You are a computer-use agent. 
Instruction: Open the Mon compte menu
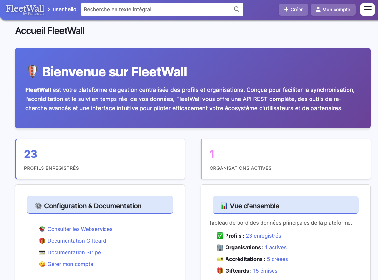(333, 9)
